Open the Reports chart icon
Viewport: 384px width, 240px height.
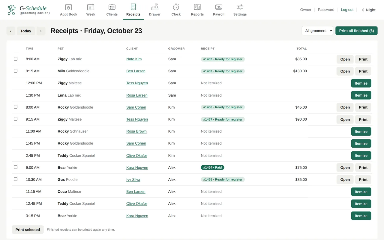pos(197,7)
